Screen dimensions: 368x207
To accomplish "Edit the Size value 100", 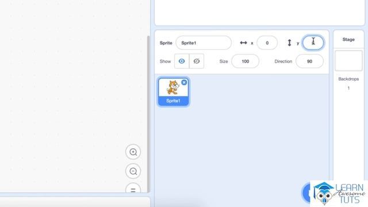I will pyautogui.click(x=246, y=62).
